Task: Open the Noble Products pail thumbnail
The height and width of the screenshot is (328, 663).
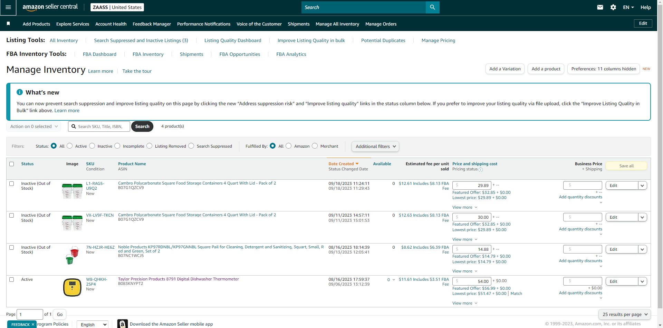Action: click(x=72, y=255)
